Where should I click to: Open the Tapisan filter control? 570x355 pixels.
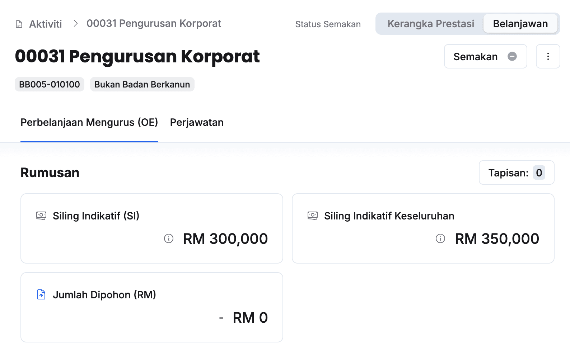click(x=516, y=172)
